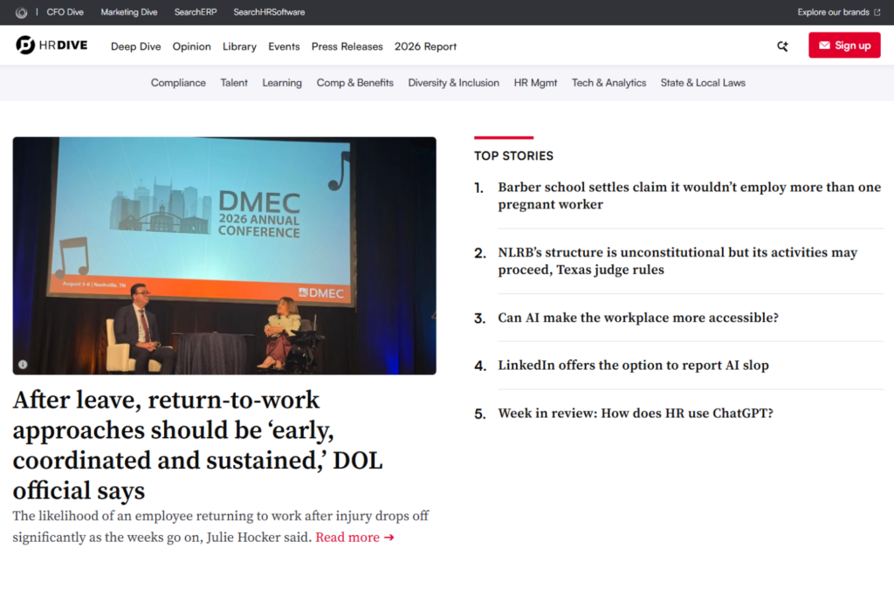Select the Comp & Benefits topic
This screenshot has width=894, height=596.
[354, 83]
